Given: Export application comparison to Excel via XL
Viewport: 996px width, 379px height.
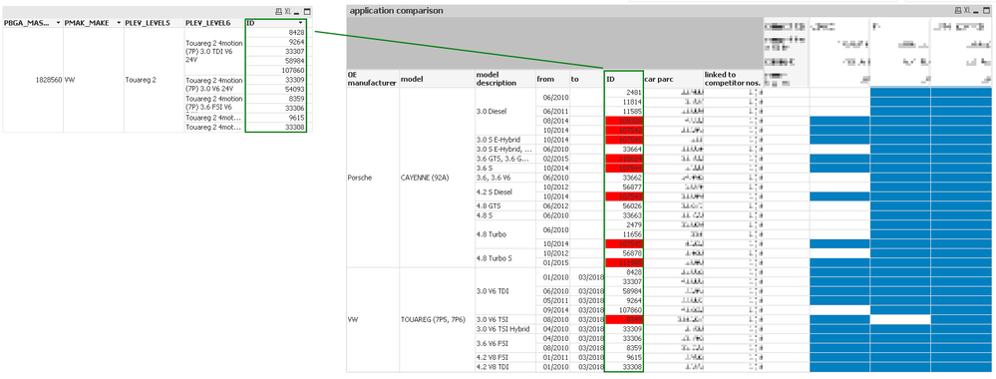Looking at the screenshot, I should pos(967,11).
